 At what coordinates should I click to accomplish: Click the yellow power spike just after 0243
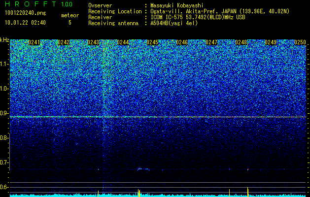98,194
